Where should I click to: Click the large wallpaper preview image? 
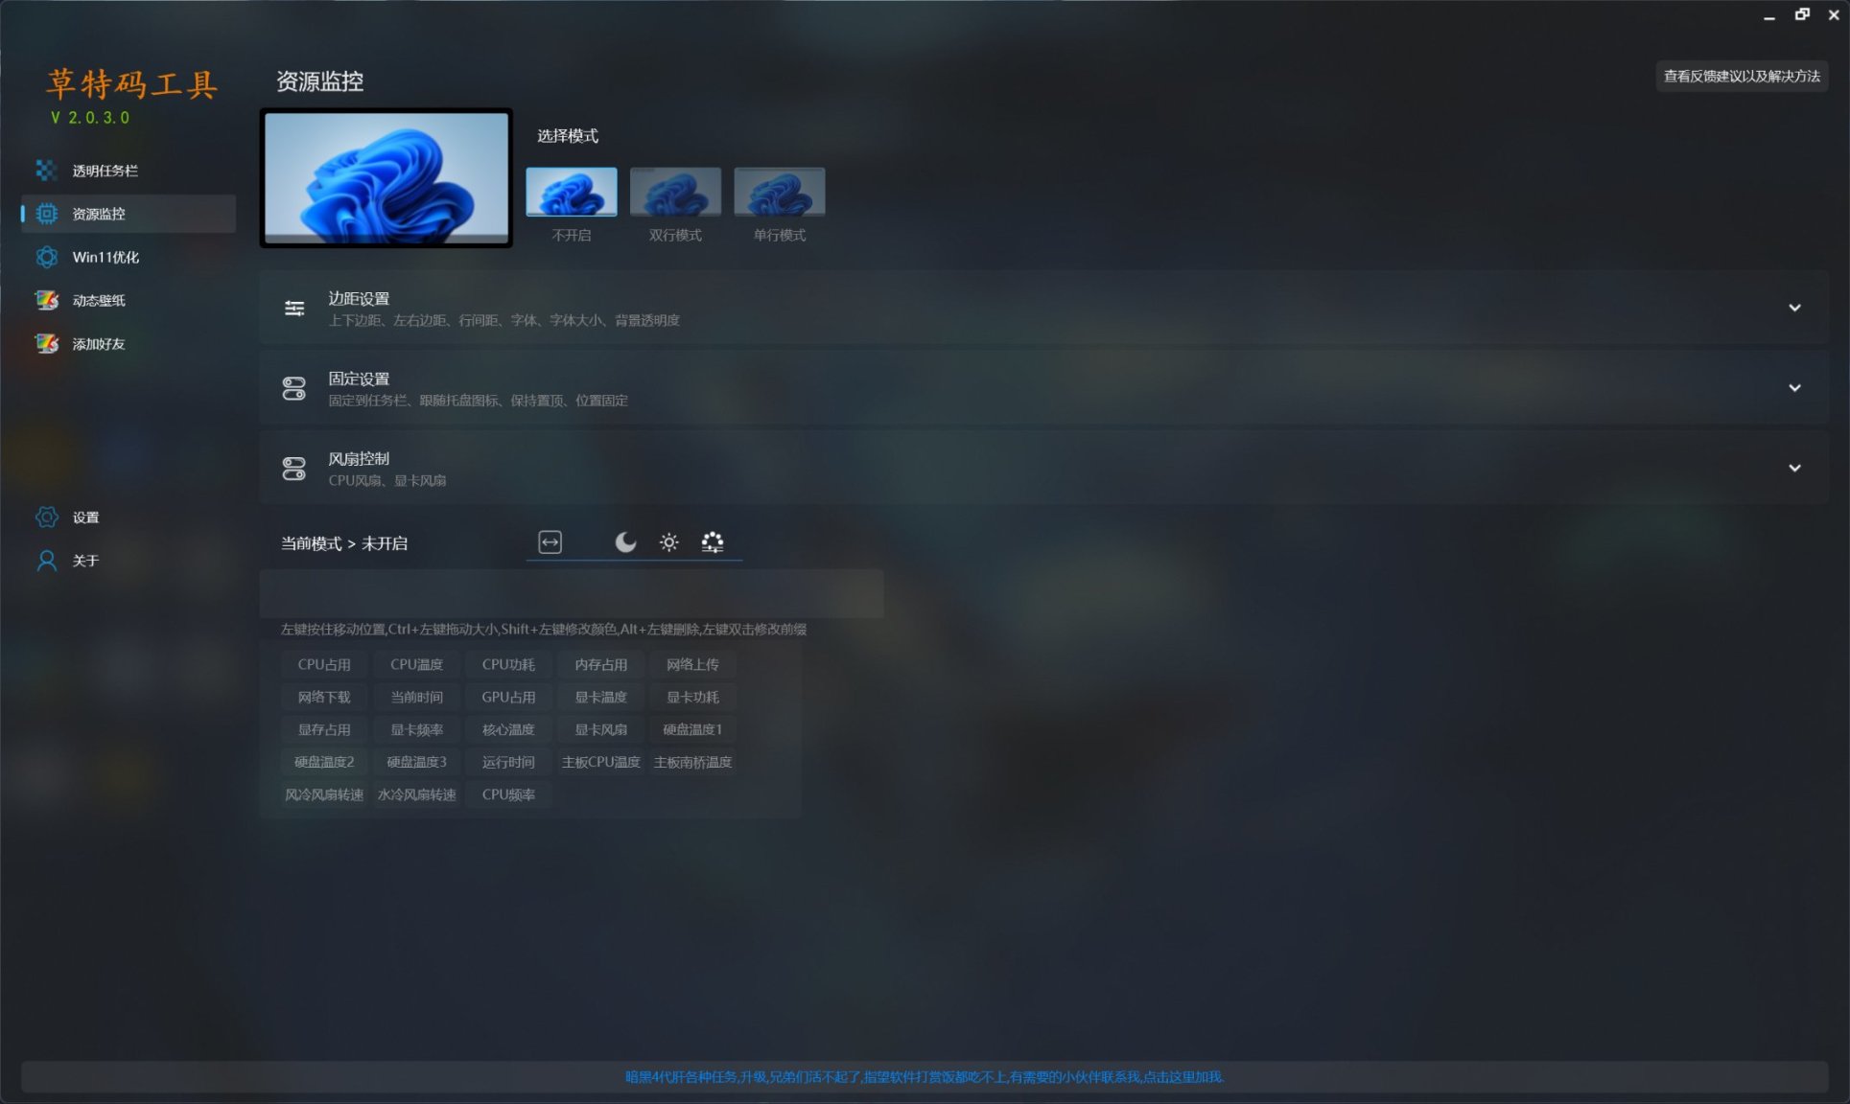point(386,178)
